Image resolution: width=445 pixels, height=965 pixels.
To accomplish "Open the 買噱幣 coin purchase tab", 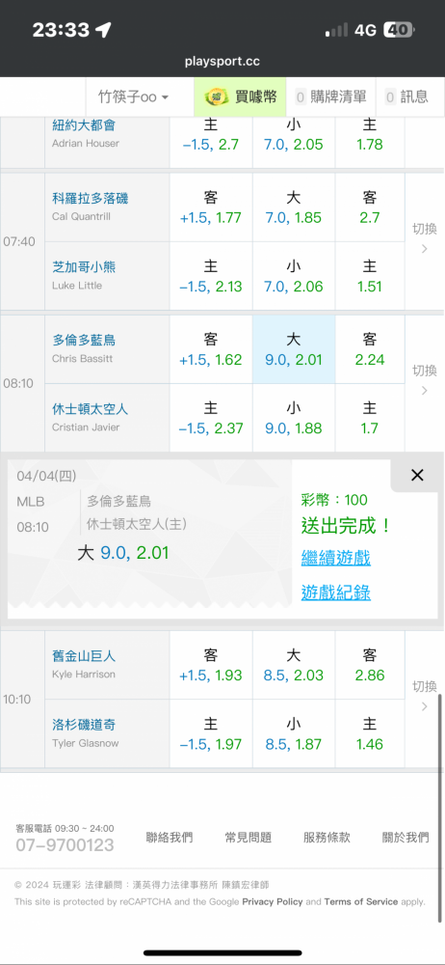I will [240, 96].
